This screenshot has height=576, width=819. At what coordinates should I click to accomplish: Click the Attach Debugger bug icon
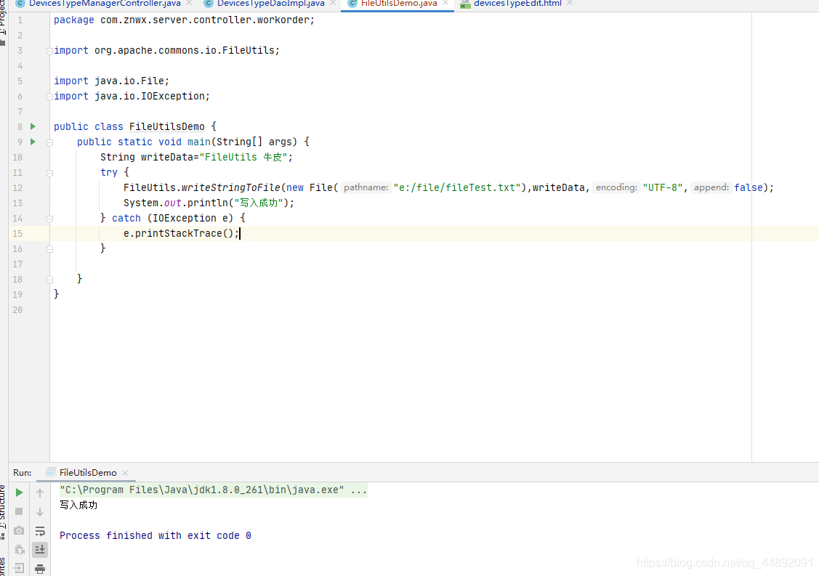(19, 549)
